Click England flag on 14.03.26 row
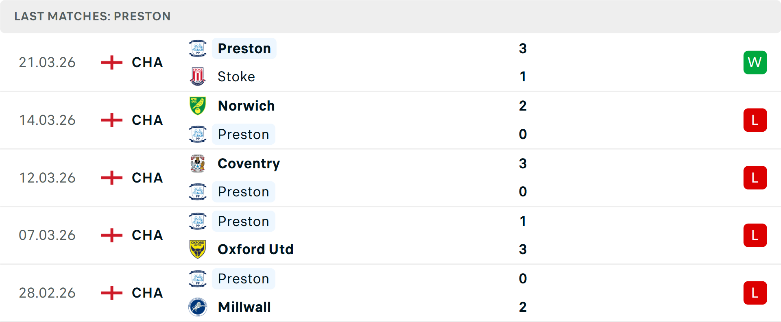The width and height of the screenshot is (781, 322). click(112, 120)
